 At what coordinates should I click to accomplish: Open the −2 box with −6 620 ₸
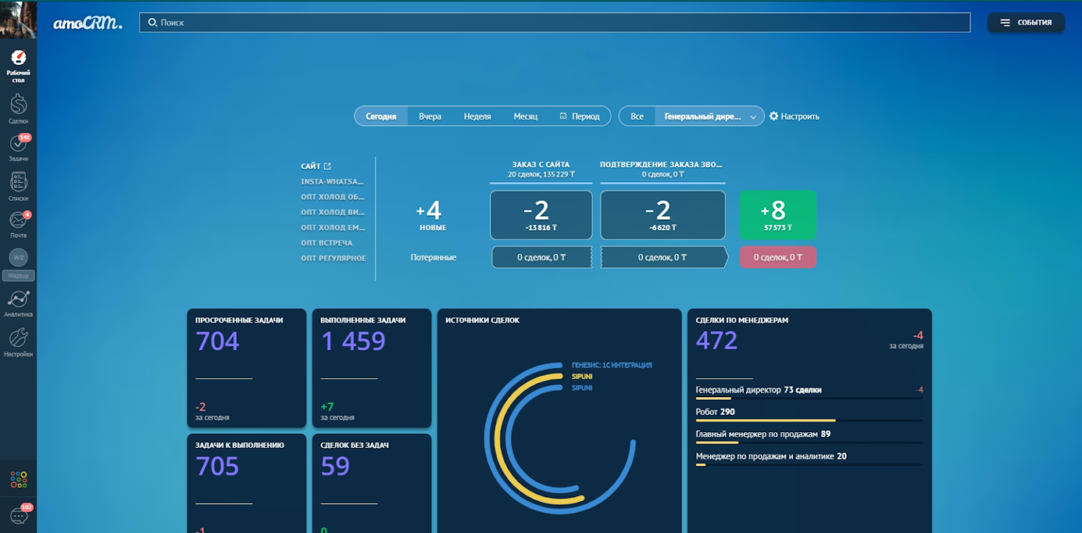(662, 215)
